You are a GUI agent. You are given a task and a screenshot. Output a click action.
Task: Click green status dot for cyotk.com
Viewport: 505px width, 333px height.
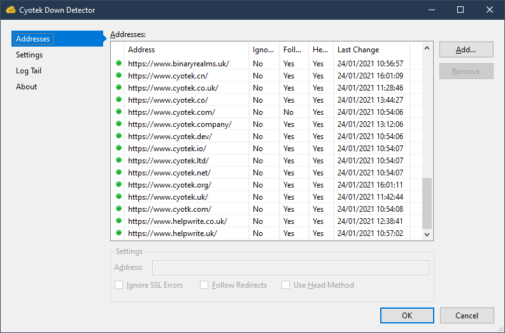(118, 209)
